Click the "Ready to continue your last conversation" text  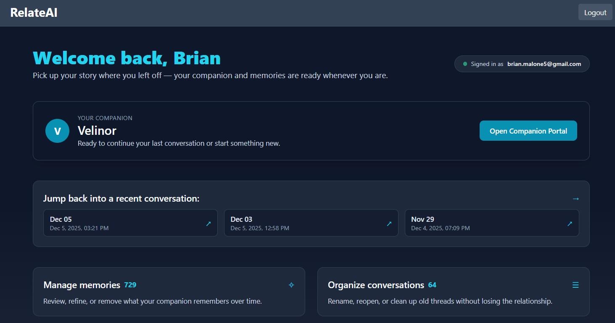tap(179, 143)
